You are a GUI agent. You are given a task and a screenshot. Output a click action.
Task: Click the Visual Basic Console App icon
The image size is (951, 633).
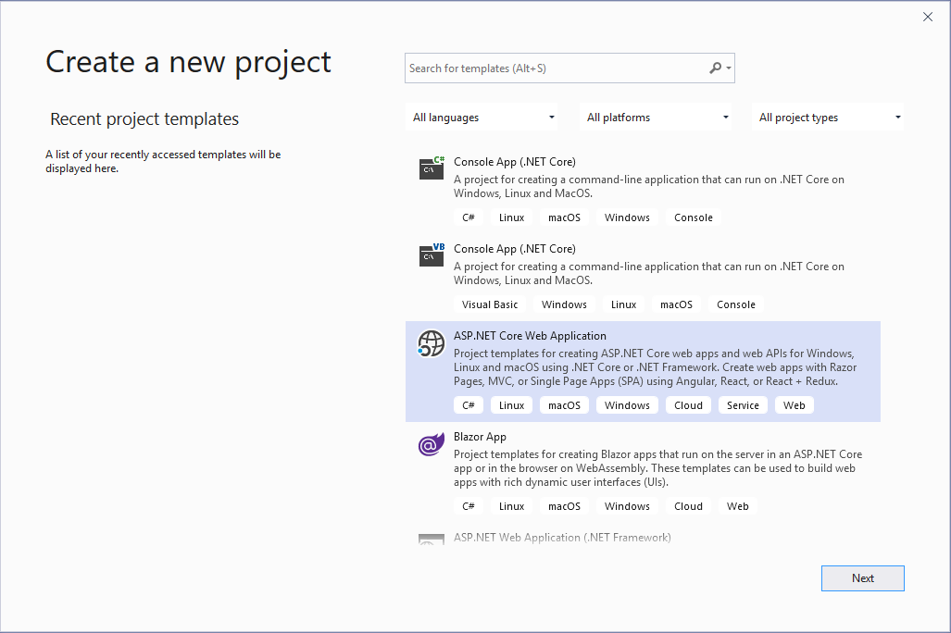tap(431, 256)
